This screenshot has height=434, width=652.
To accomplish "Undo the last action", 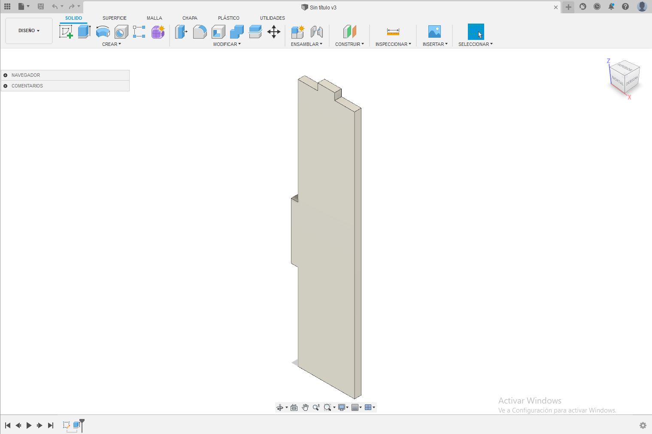I will (x=55, y=6).
